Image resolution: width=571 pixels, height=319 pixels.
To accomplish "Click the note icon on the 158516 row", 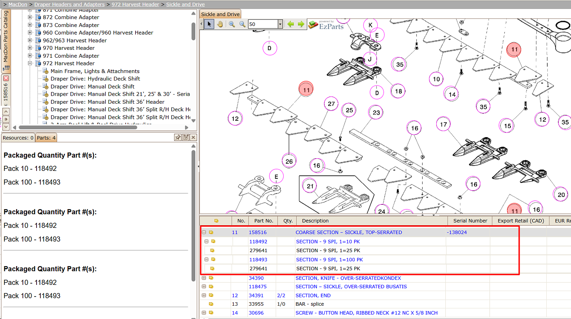I will pyautogui.click(x=211, y=232).
